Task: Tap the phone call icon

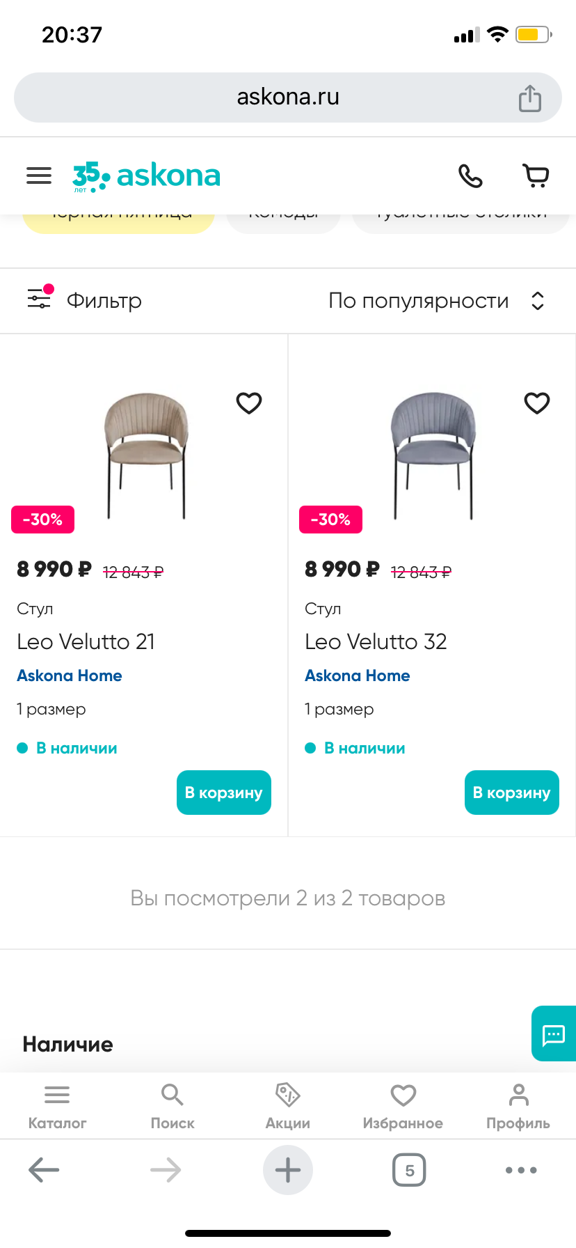Action: pos(470,175)
